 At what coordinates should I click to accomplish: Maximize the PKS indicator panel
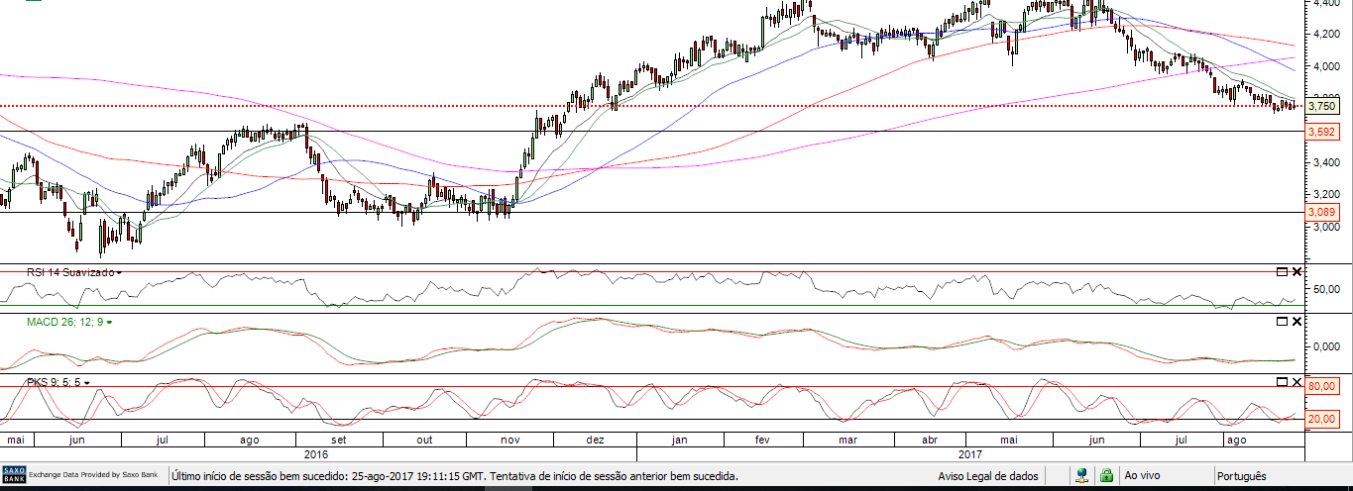tap(1281, 381)
